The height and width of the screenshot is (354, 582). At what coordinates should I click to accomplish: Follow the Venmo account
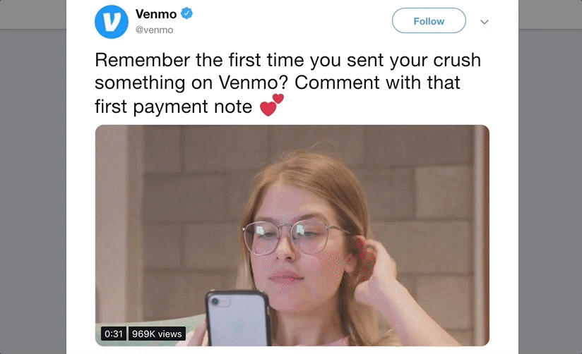(429, 20)
